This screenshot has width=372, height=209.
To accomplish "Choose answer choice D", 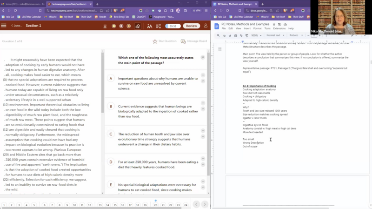I will (x=111, y=162).
